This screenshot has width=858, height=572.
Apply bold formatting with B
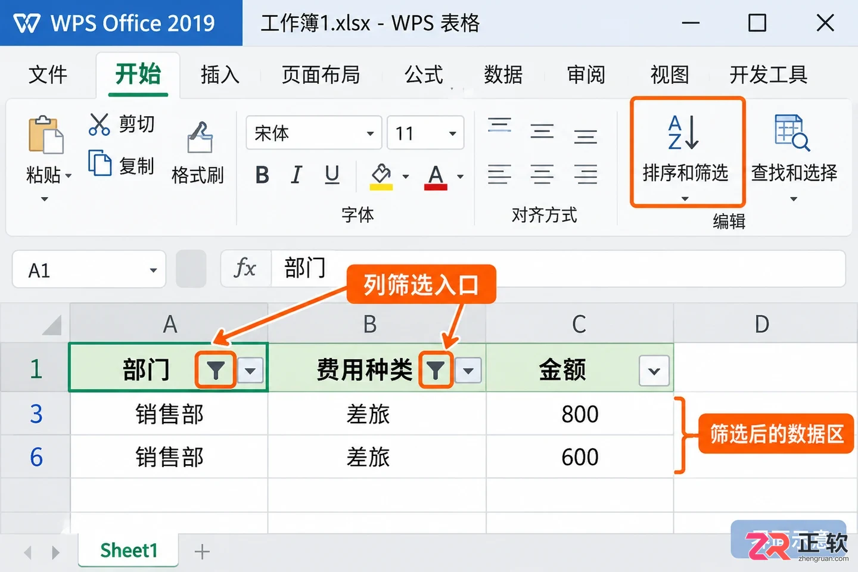coord(262,175)
